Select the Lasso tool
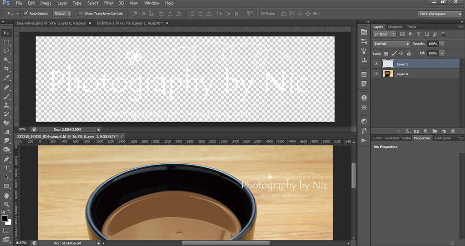The height and width of the screenshot is (246, 465). tap(7, 51)
